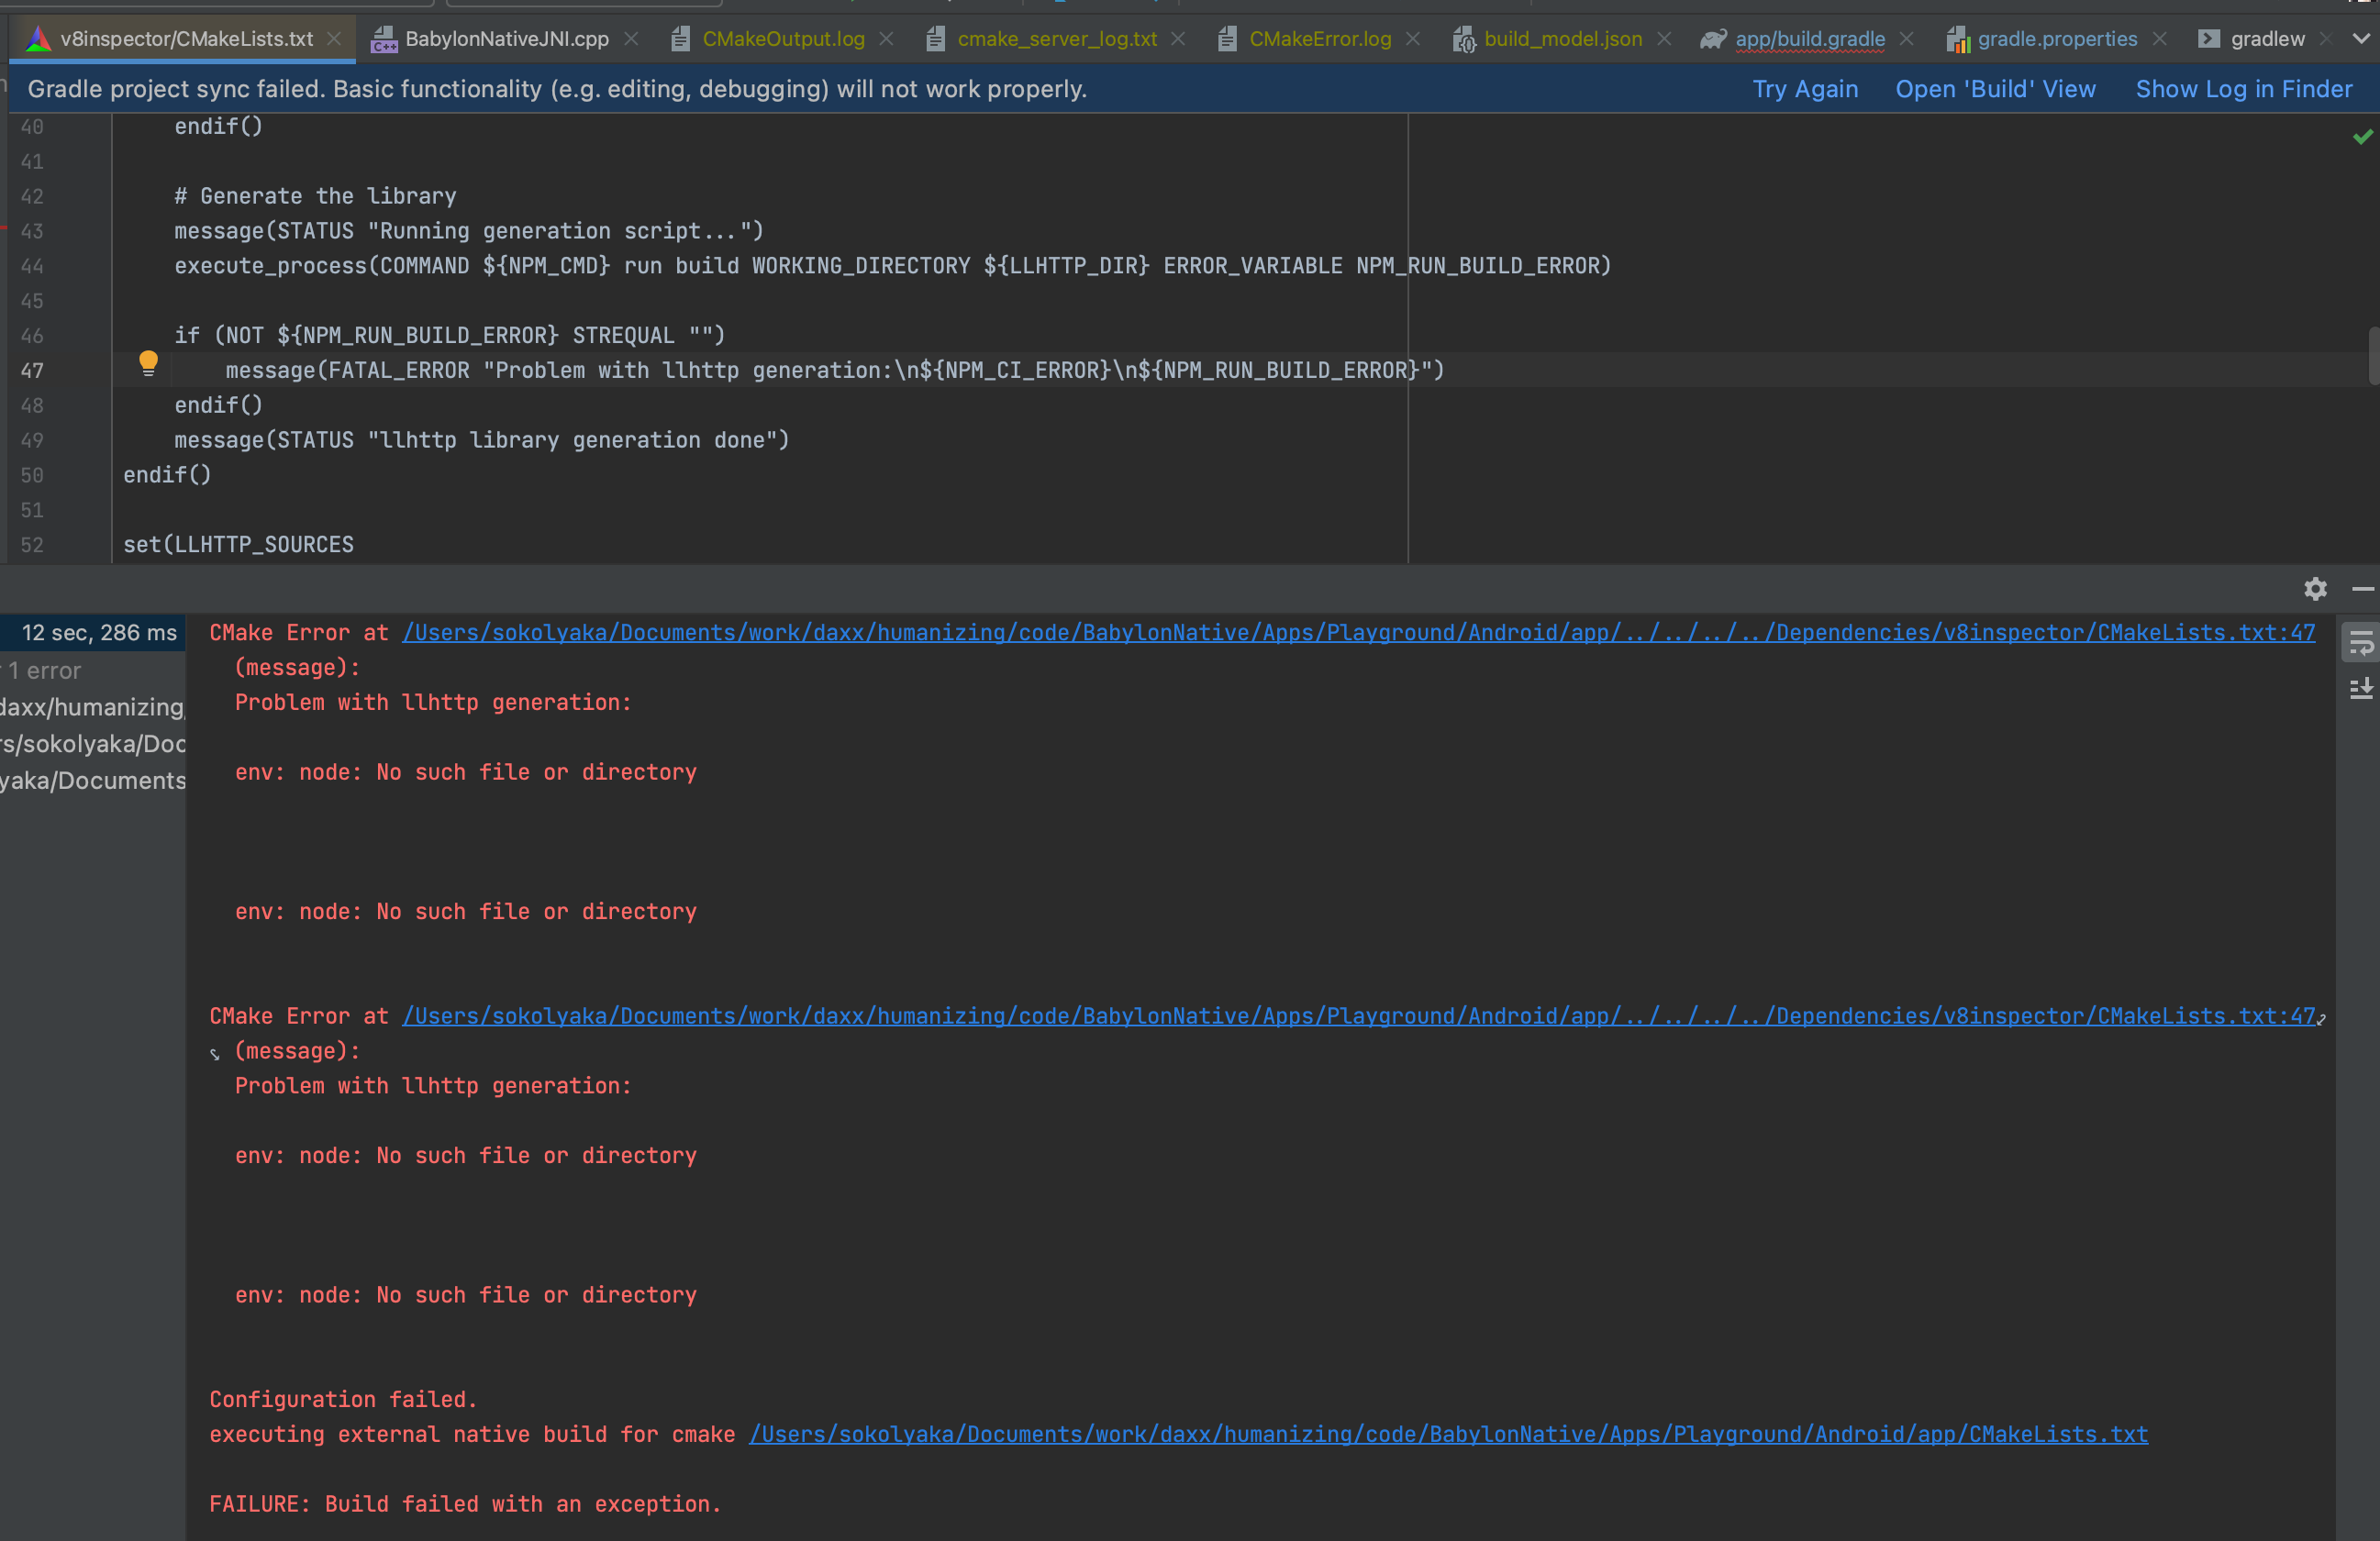Switch to the cmake_server_log.txt tab

point(1057,39)
